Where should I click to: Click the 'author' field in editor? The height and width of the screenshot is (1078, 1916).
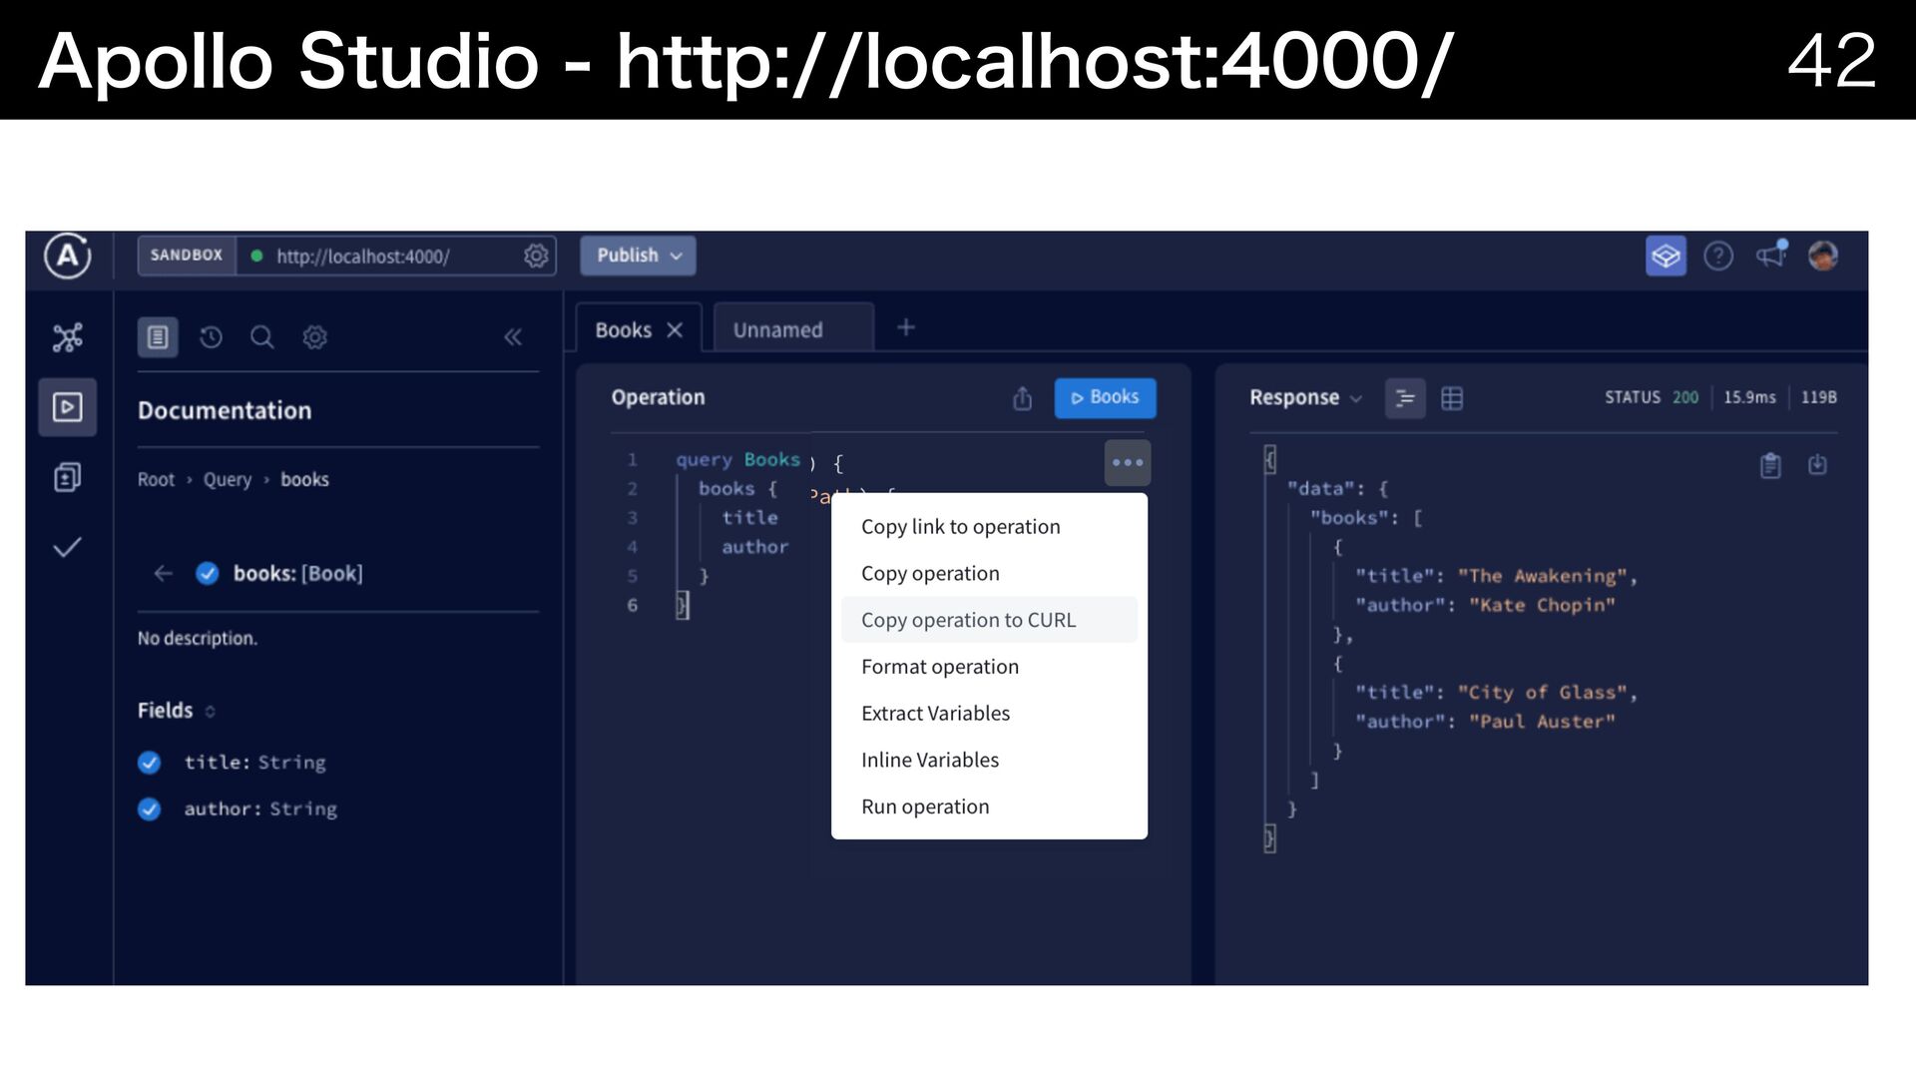tap(754, 547)
